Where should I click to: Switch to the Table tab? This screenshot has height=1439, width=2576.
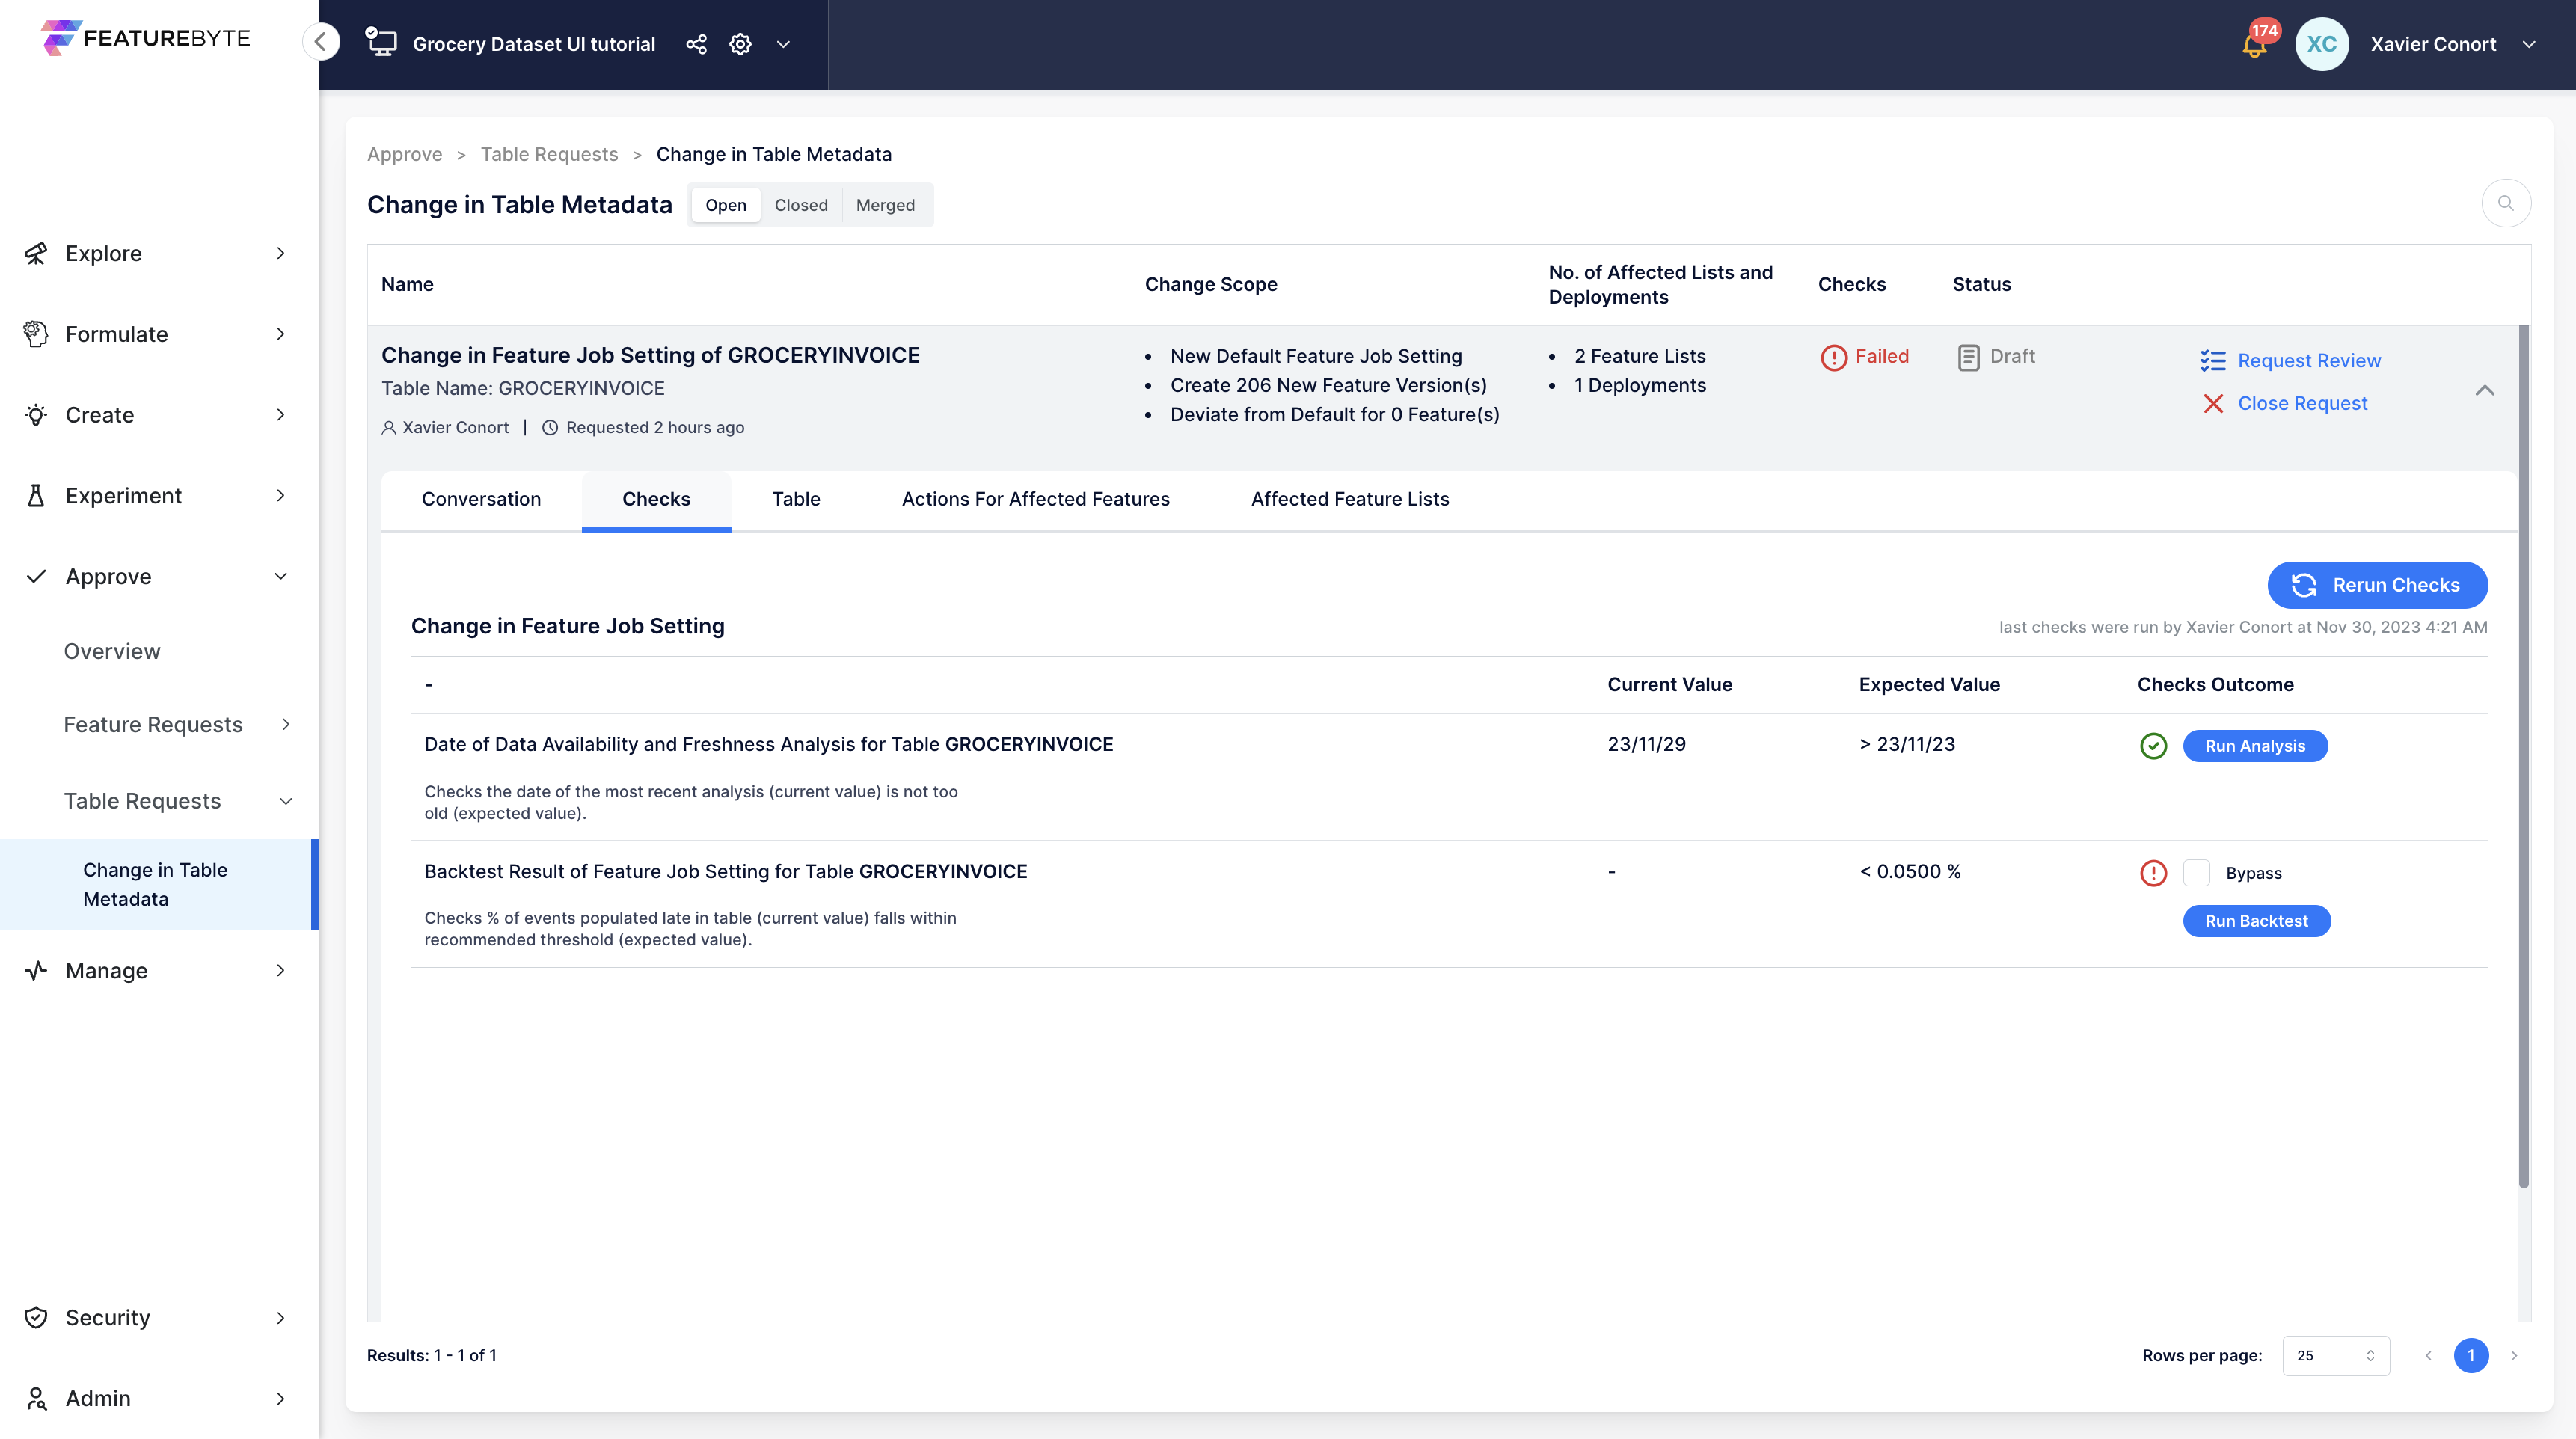point(796,499)
